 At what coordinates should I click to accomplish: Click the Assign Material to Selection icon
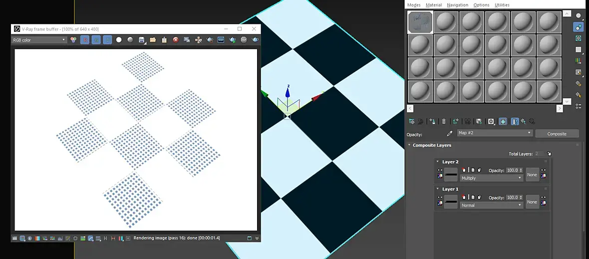432,121
